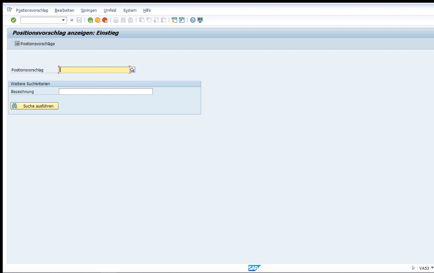Open the search help for Positionsvorschlag field
Viewport: 434px width, 273px height.
pos(132,70)
